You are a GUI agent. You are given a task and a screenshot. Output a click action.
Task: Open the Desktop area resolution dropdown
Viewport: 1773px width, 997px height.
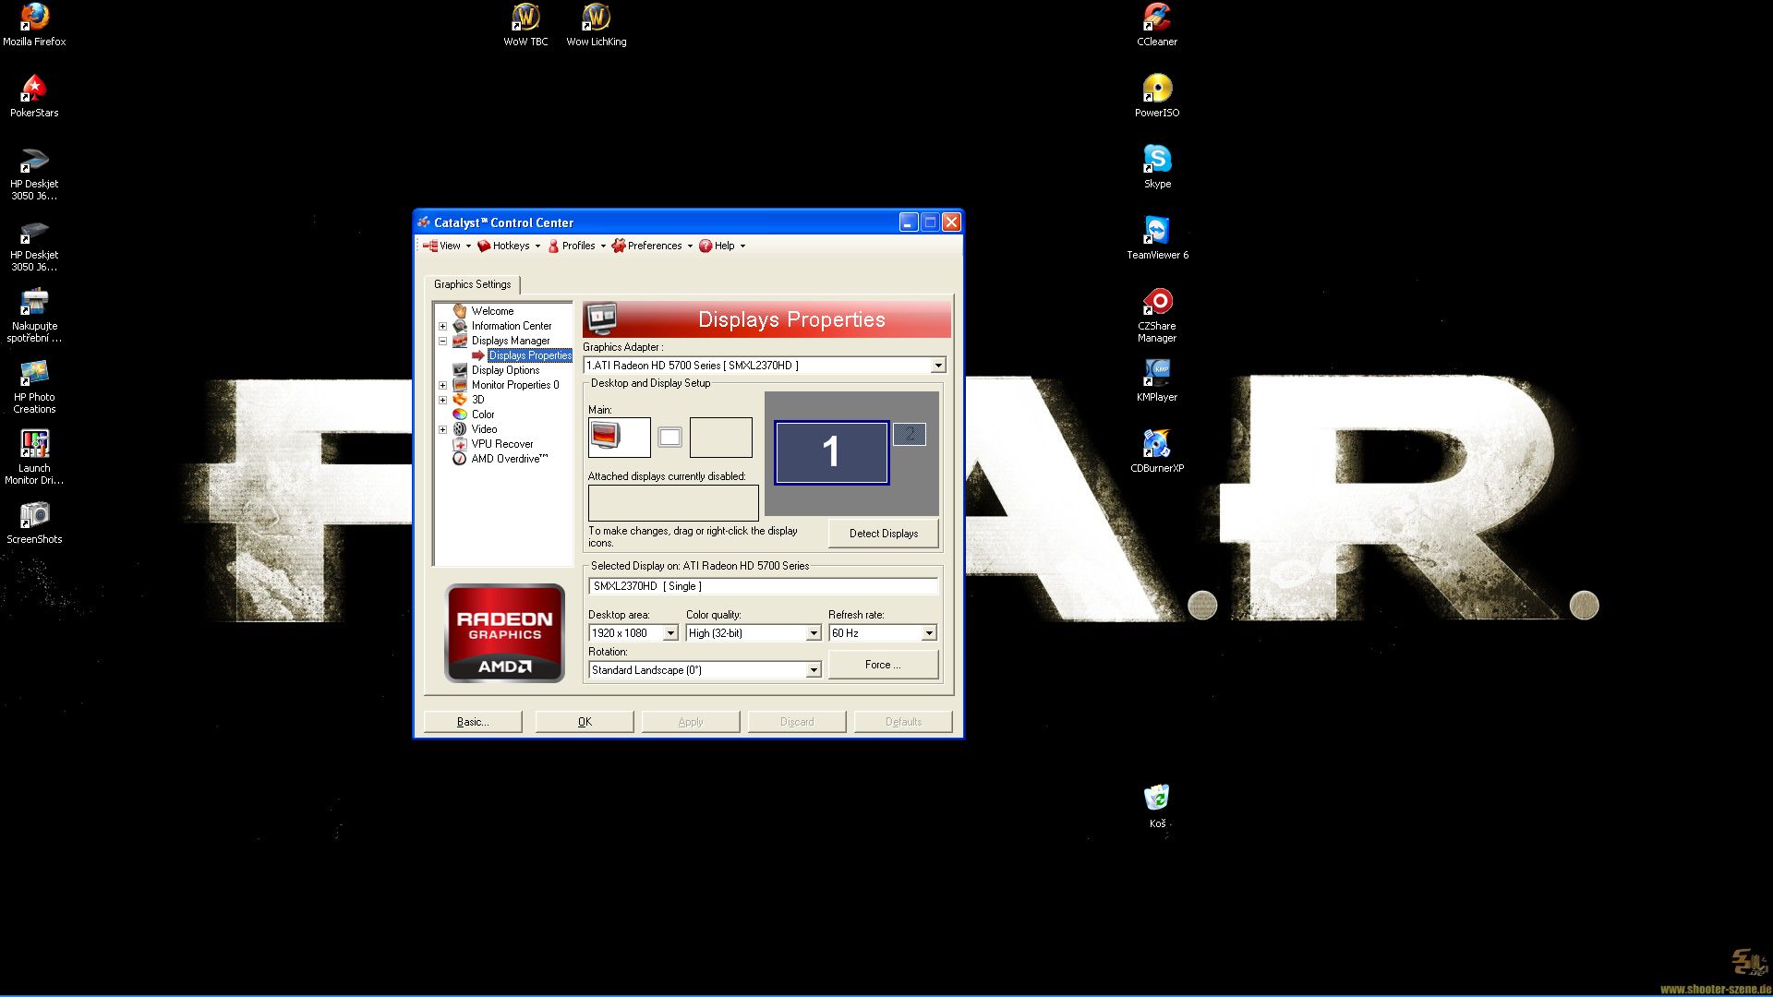pyautogui.click(x=670, y=633)
